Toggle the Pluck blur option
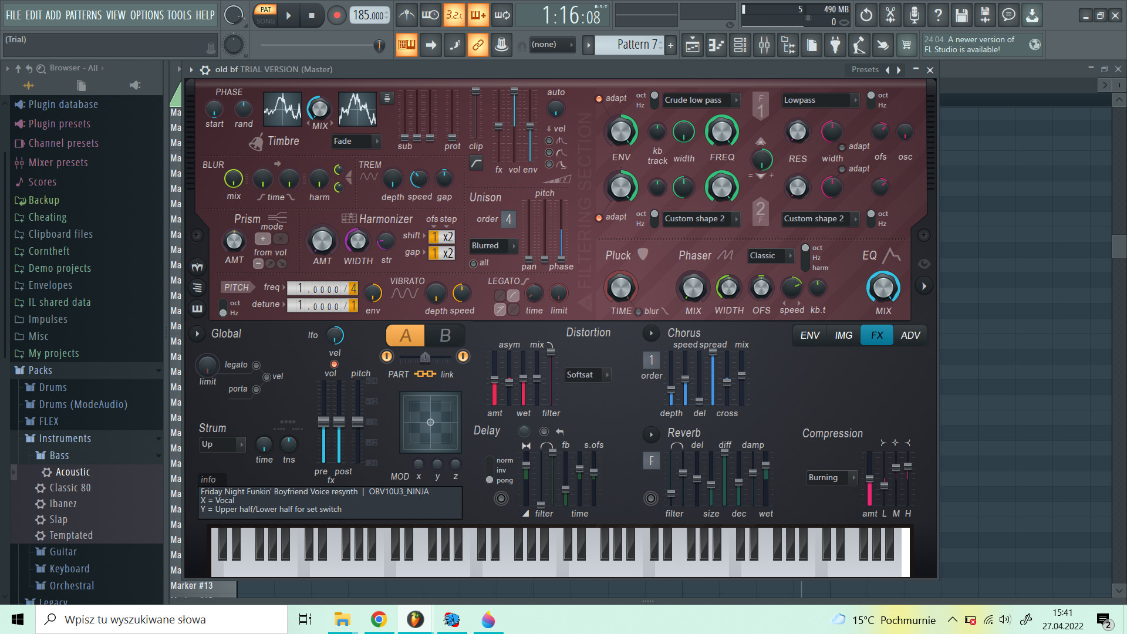The height and width of the screenshot is (634, 1127). click(638, 312)
